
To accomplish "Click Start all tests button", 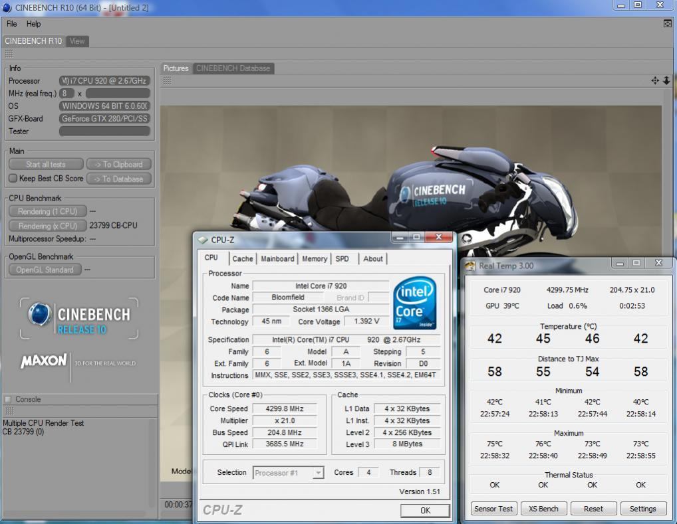I will 46,164.
